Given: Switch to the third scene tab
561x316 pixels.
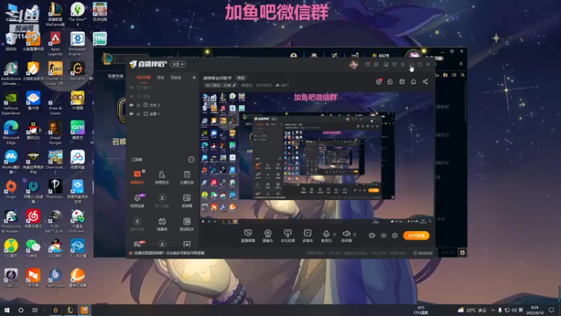Looking at the screenshot, I should 176,77.
